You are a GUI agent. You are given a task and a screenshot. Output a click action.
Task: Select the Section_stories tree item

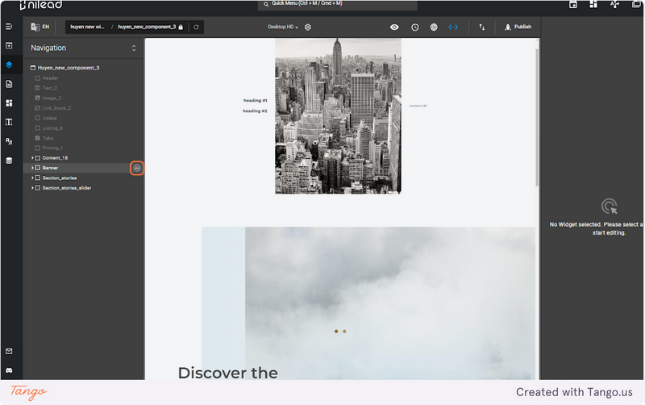click(x=59, y=177)
